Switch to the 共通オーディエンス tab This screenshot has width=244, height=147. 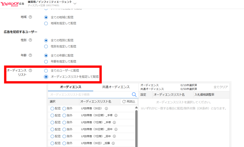click(x=116, y=87)
